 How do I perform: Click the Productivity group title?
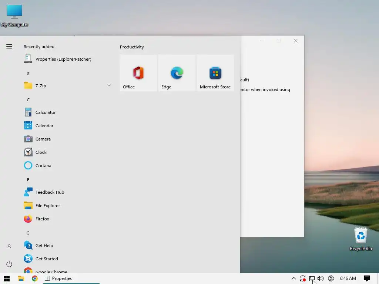tap(132, 47)
